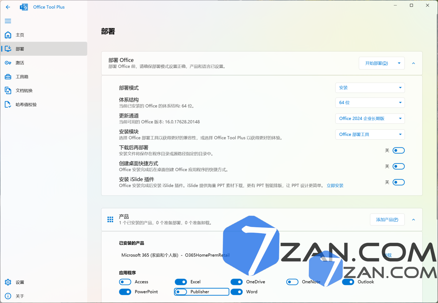Click the home icon beside 主页

click(8, 35)
